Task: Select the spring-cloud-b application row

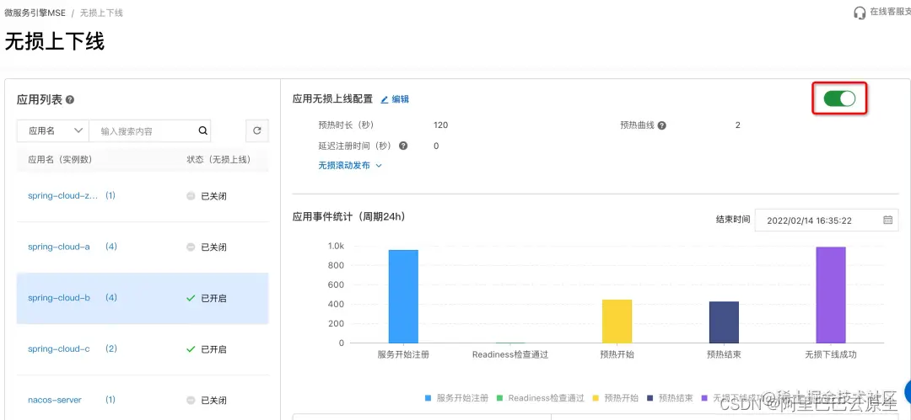Action: [143, 298]
